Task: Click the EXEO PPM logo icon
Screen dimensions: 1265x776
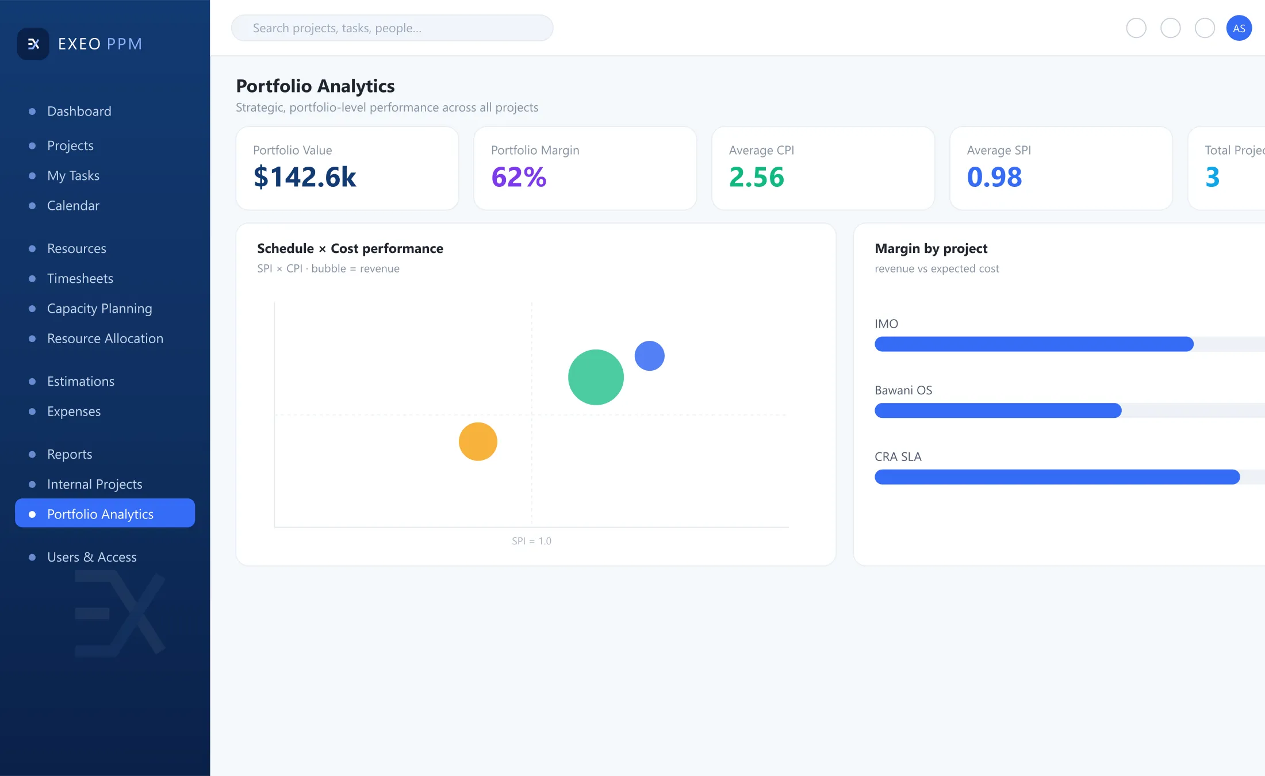Action: [x=33, y=44]
